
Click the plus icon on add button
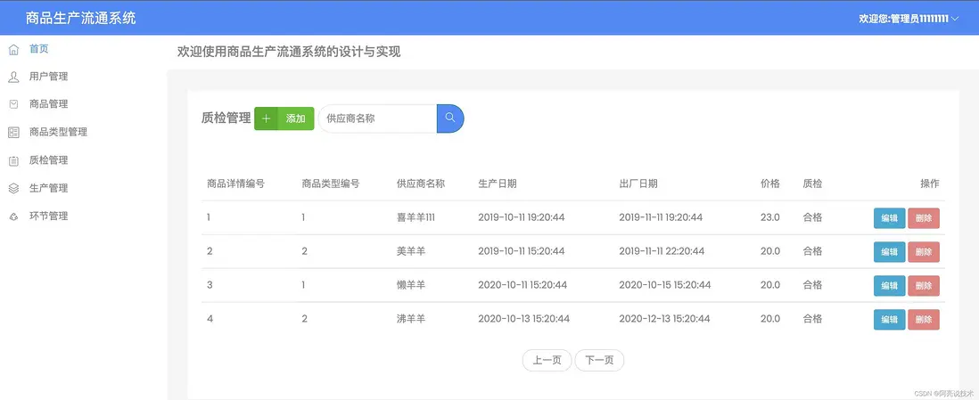coord(266,118)
